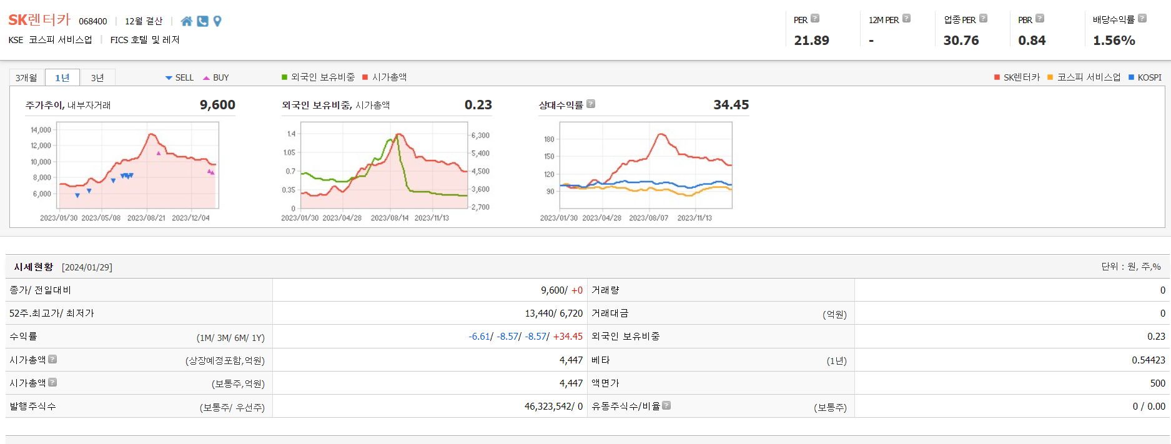Click the FICS 호텔 및 레저 label
Viewport: 1171px width, 444px height.
click(145, 40)
